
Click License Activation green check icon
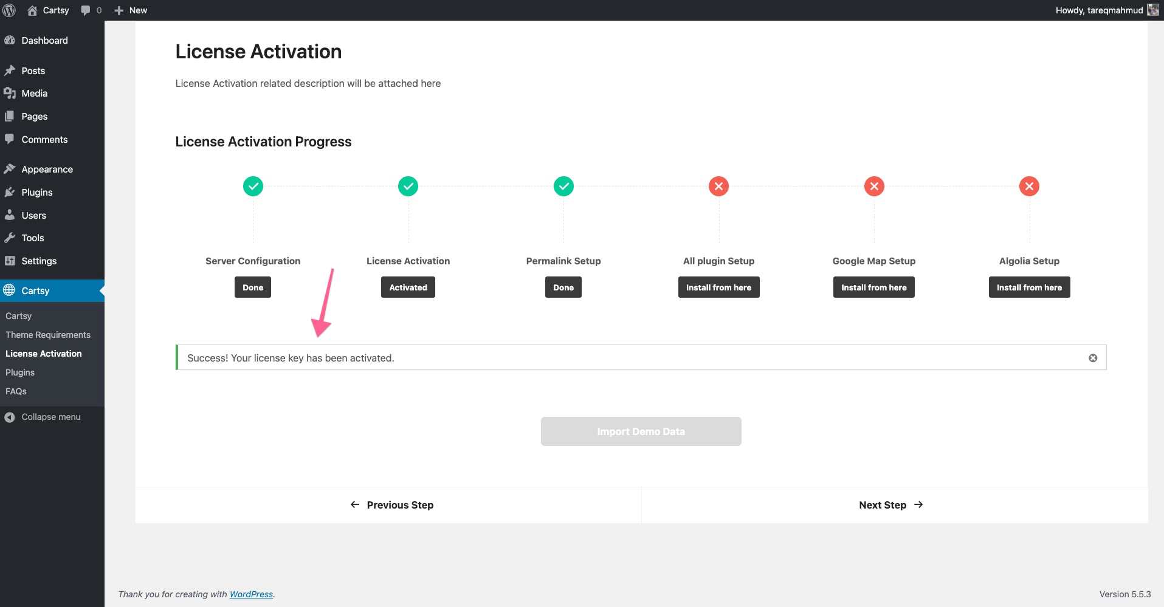point(408,186)
